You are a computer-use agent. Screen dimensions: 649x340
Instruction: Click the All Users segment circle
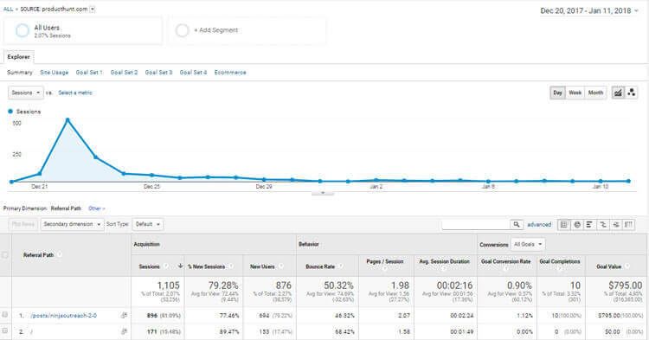point(22,30)
